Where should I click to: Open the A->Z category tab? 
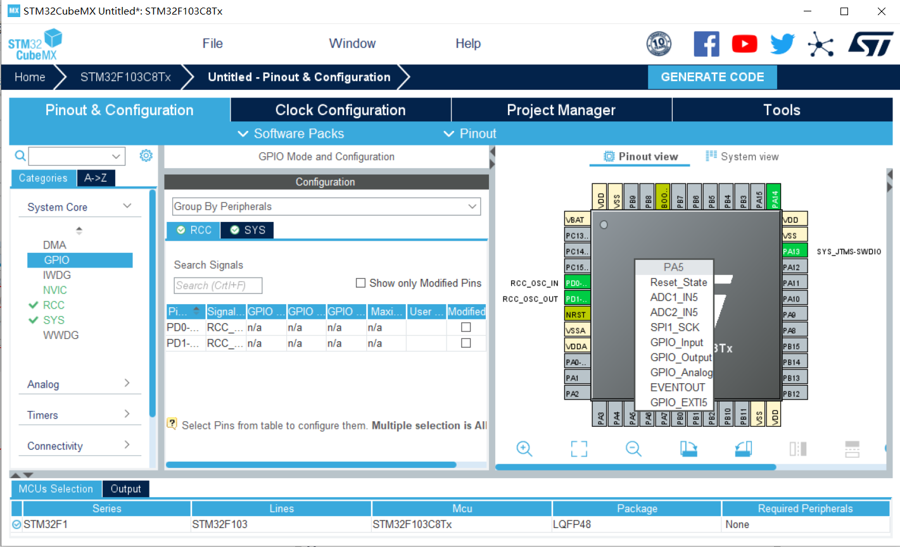click(96, 178)
